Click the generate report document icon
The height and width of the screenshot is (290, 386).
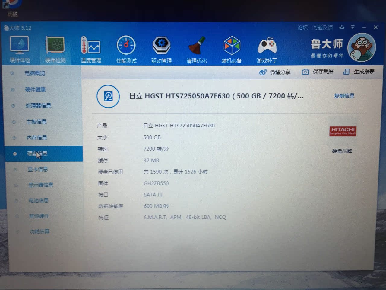coord(346,72)
